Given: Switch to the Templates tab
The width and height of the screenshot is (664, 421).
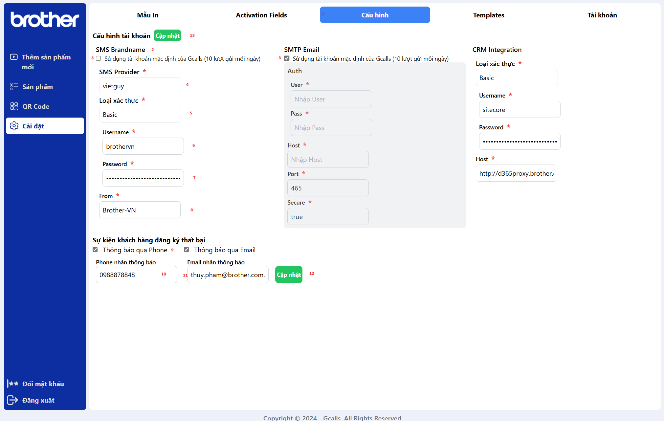Looking at the screenshot, I should click(488, 15).
